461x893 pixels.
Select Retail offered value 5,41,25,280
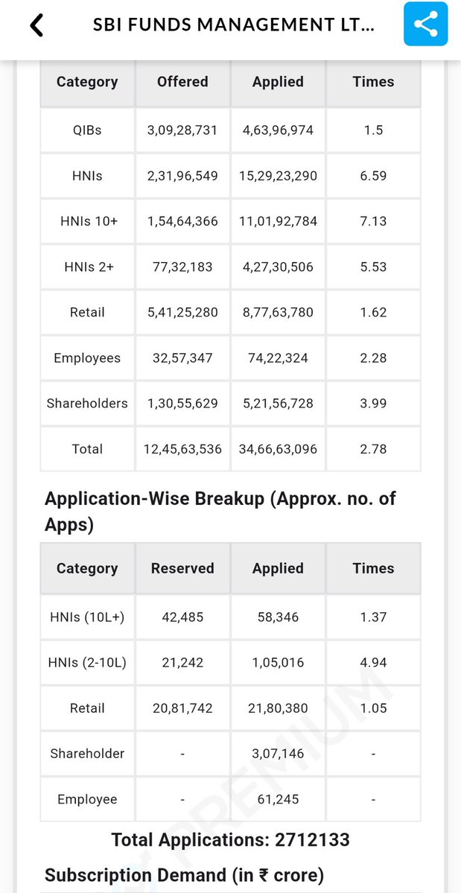pyautogui.click(x=182, y=312)
